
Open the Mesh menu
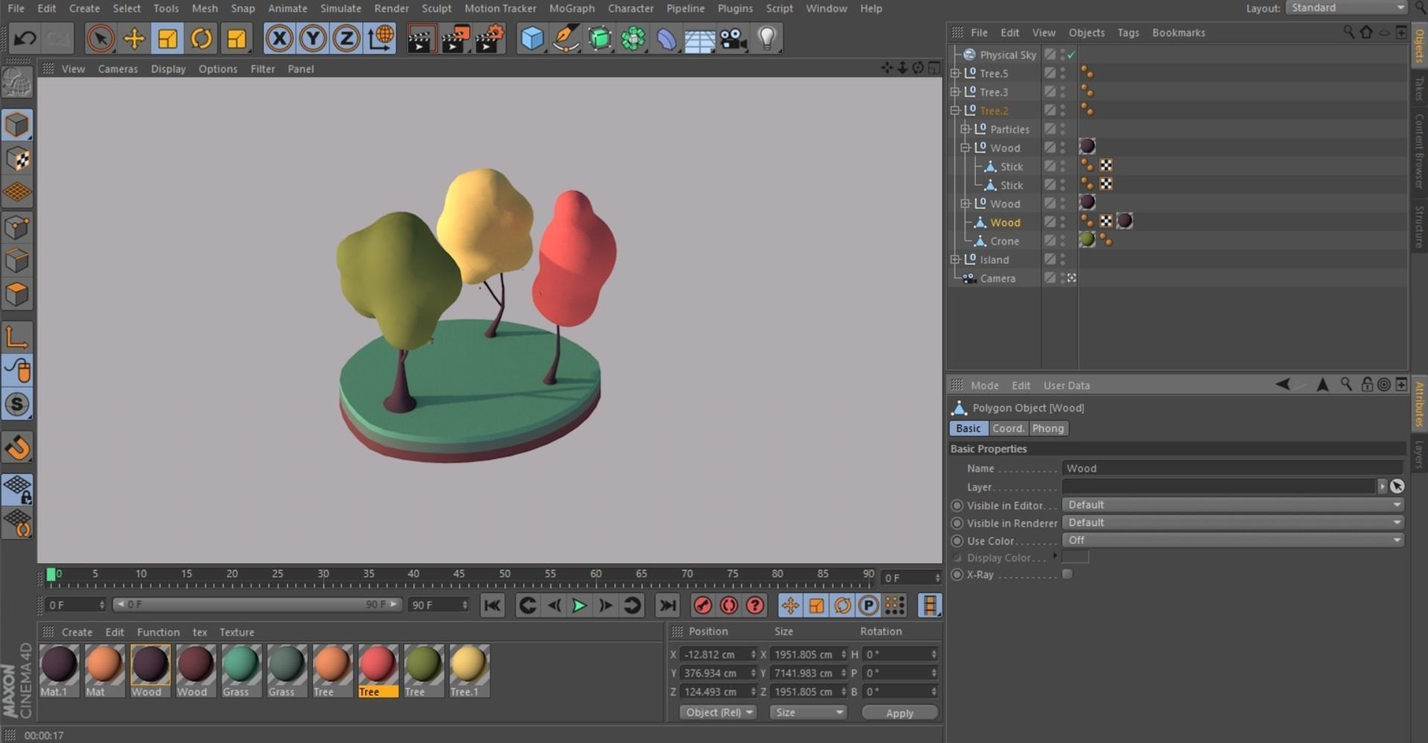click(x=205, y=8)
